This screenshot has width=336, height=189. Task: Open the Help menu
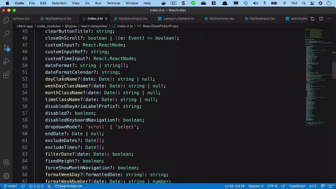tap(147, 3)
